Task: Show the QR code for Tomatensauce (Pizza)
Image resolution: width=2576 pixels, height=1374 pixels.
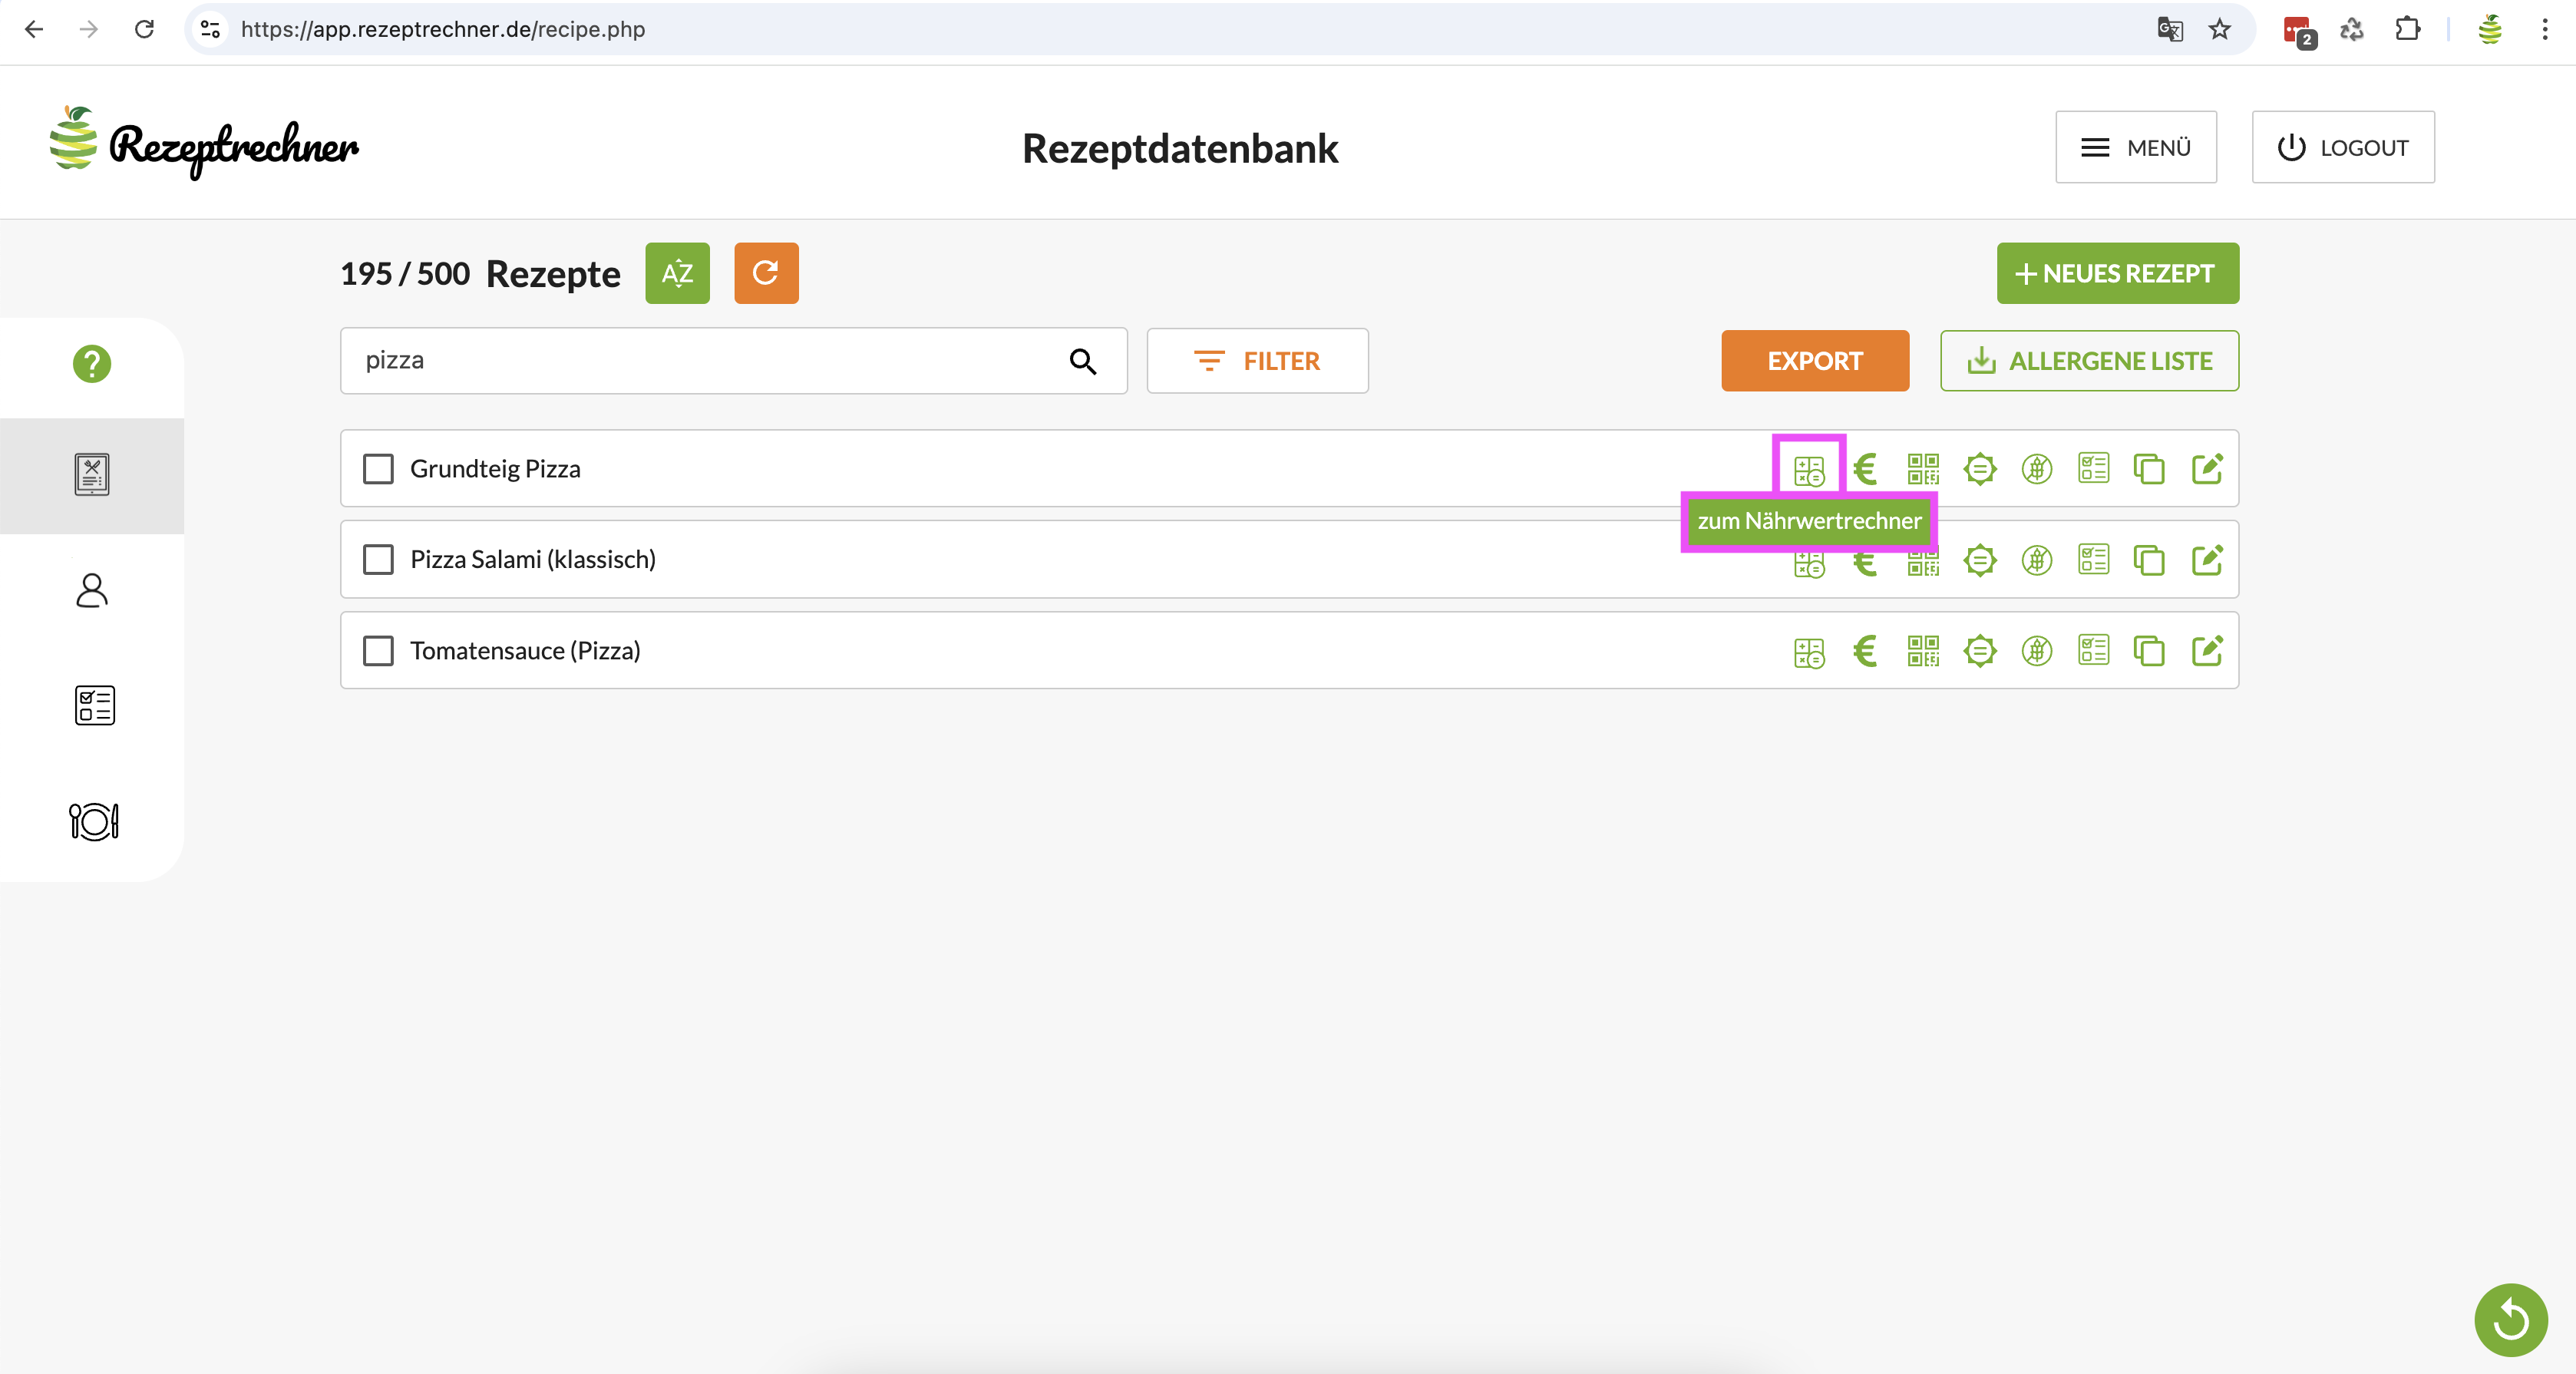Action: pyautogui.click(x=1922, y=651)
